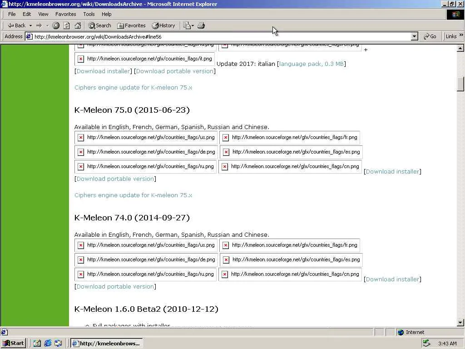The width and height of the screenshot is (465, 349).
Task: Open the Edit menu
Action: point(27,14)
